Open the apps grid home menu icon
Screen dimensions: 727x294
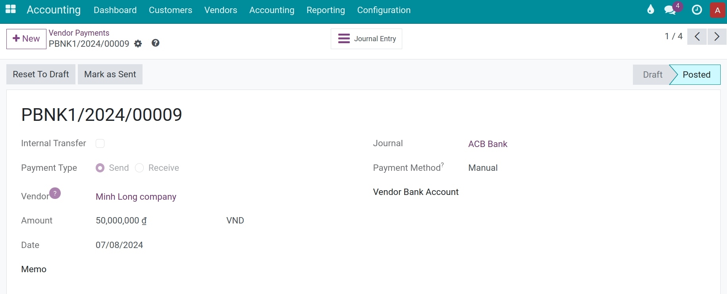coord(11,10)
